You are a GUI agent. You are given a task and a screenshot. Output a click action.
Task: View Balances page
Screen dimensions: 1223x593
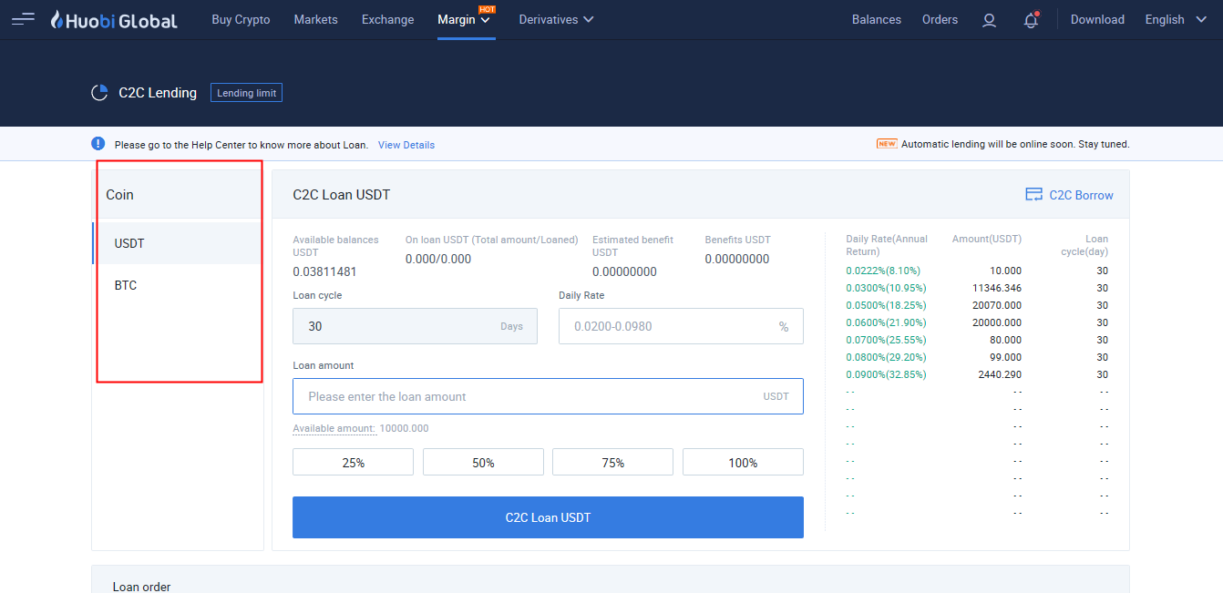coord(877,19)
